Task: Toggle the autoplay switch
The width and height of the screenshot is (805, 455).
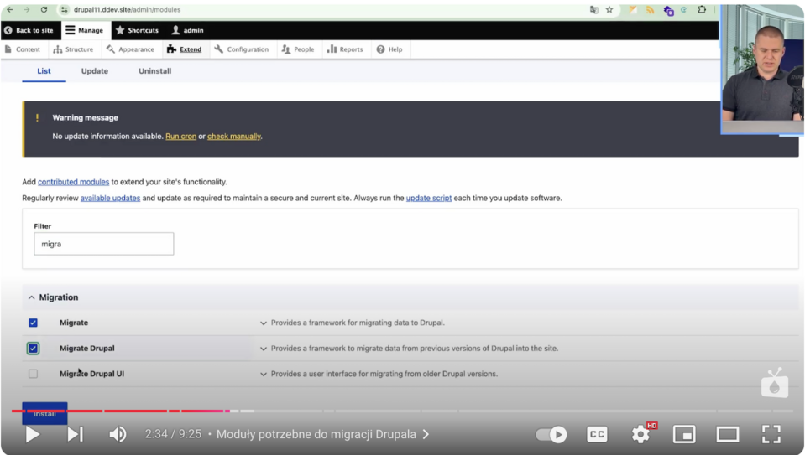Action: pos(551,434)
